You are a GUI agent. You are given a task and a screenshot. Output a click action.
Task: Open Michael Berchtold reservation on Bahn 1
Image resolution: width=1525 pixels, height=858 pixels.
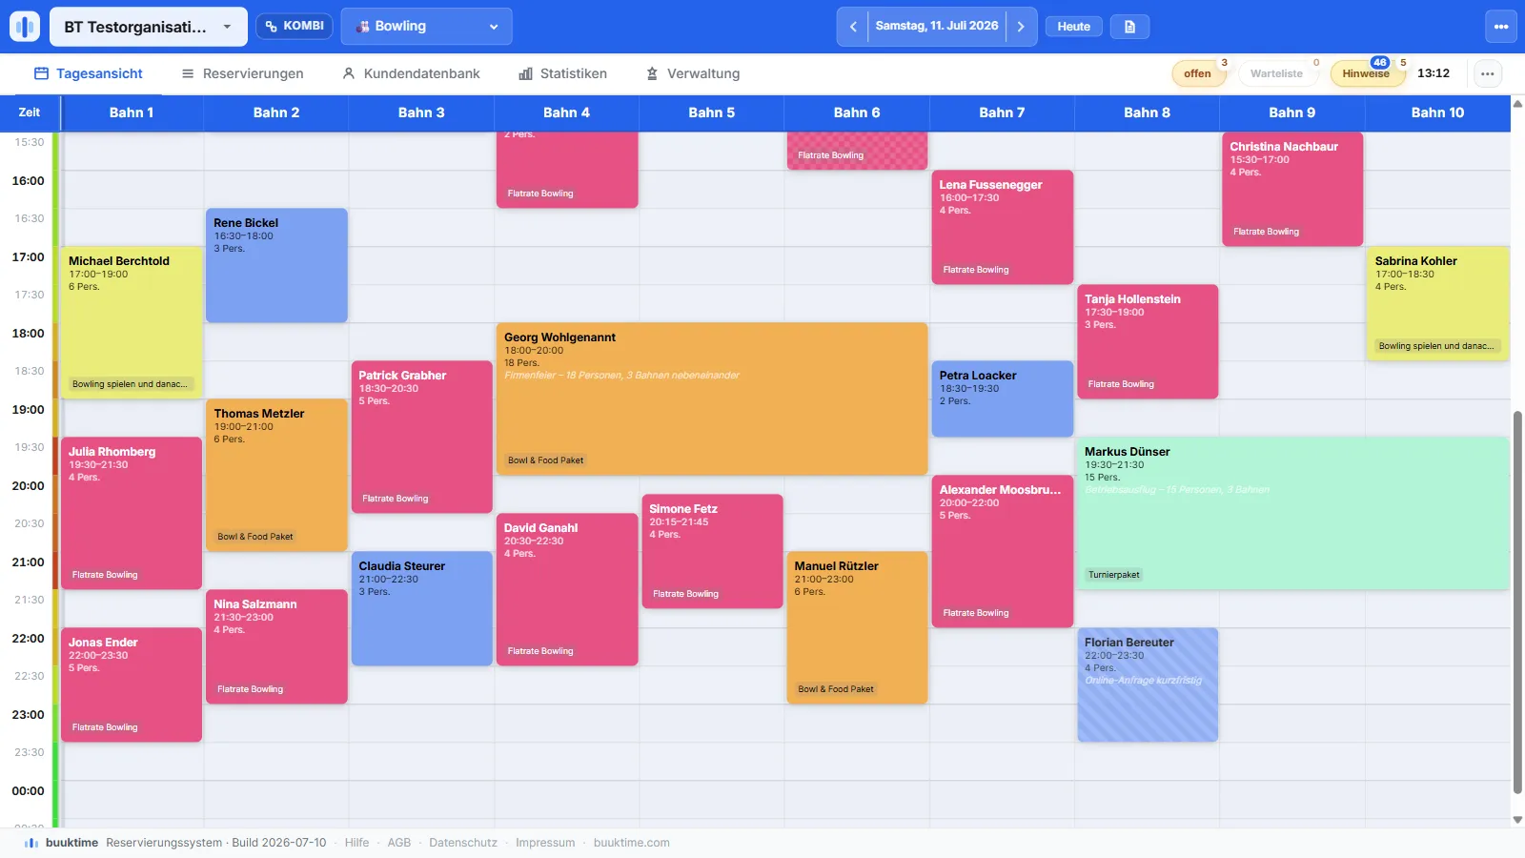click(x=132, y=322)
